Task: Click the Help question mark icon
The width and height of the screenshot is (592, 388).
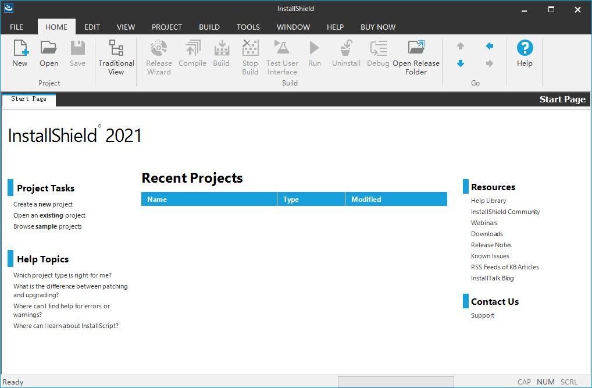Action: click(525, 48)
